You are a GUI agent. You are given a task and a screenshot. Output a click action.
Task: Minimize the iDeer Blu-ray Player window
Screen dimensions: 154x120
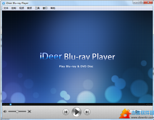coord(136,2)
